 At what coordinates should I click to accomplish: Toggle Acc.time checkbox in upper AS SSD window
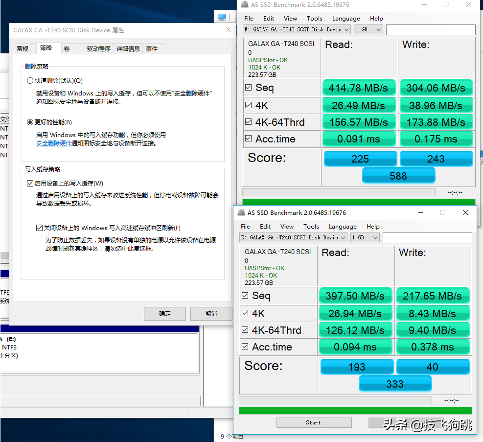248,139
